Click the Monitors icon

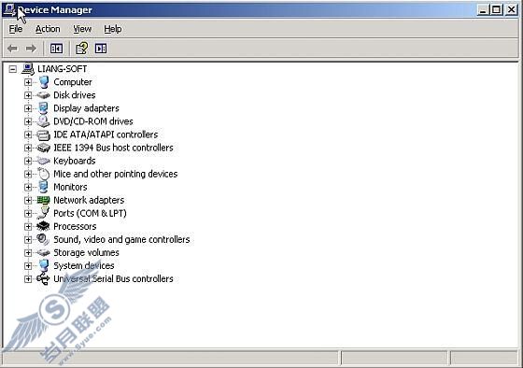pos(43,187)
